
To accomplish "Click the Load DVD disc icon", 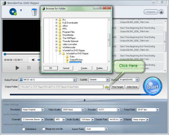I will [x=13, y=12].
